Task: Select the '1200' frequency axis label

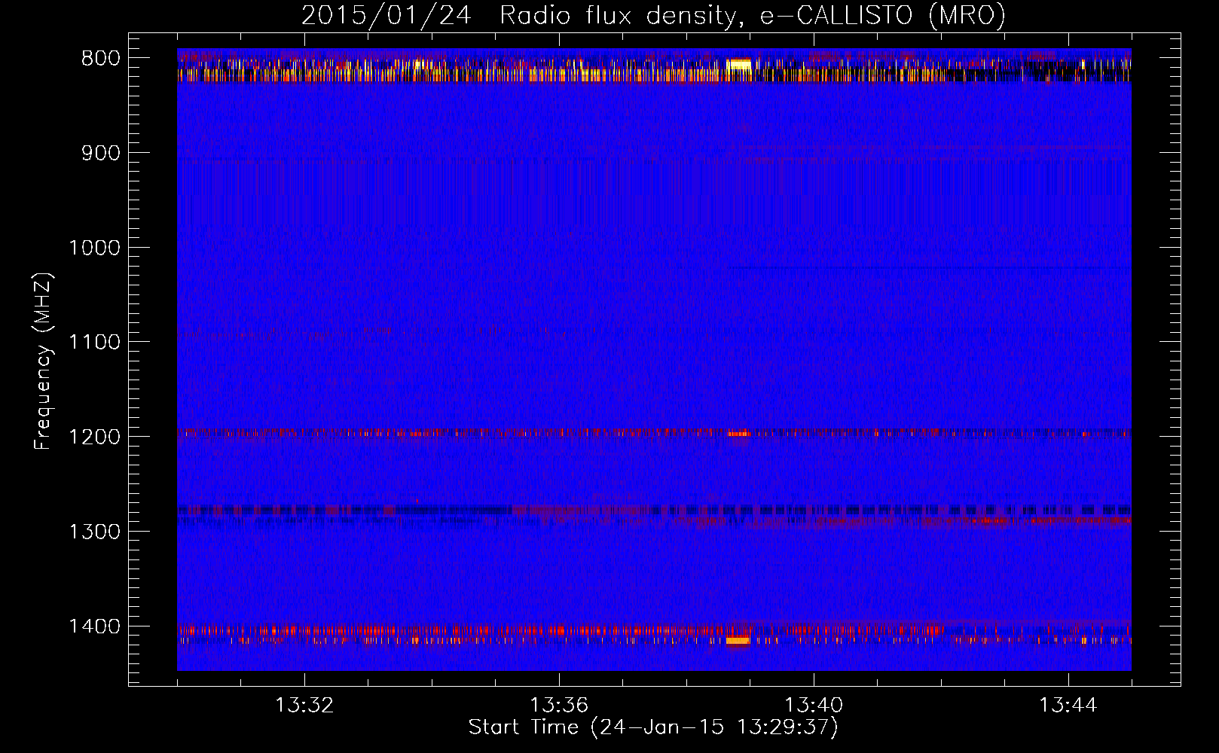Action: click(94, 437)
